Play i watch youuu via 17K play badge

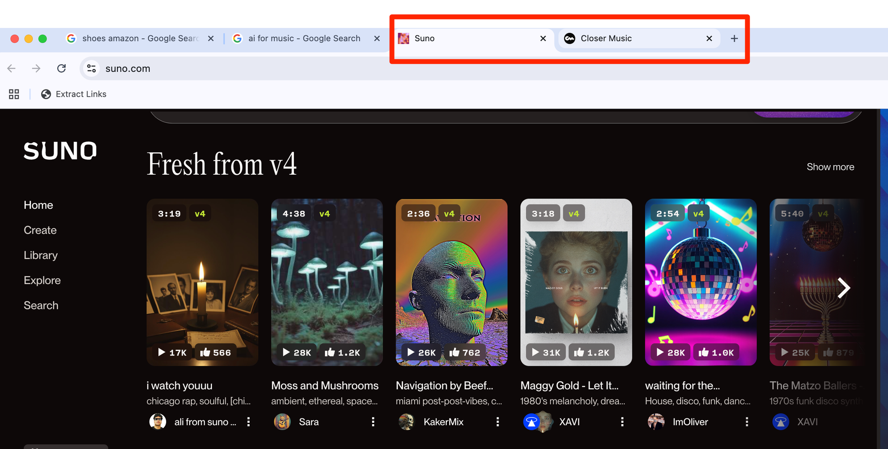pos(172,352)
